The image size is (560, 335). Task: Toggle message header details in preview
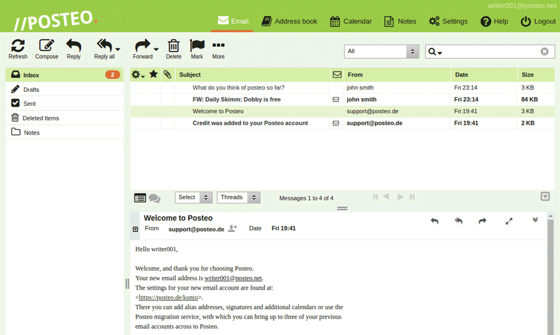pos(136,229)
